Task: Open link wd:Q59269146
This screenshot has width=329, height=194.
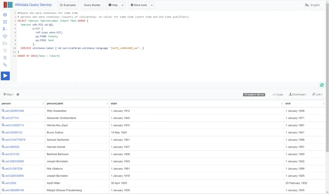Action: pos(15,190)
